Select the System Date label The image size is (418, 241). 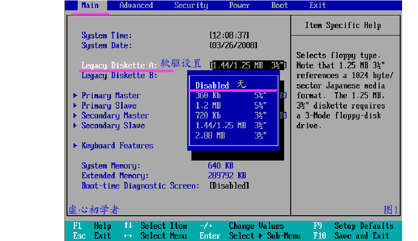(107, 45)
